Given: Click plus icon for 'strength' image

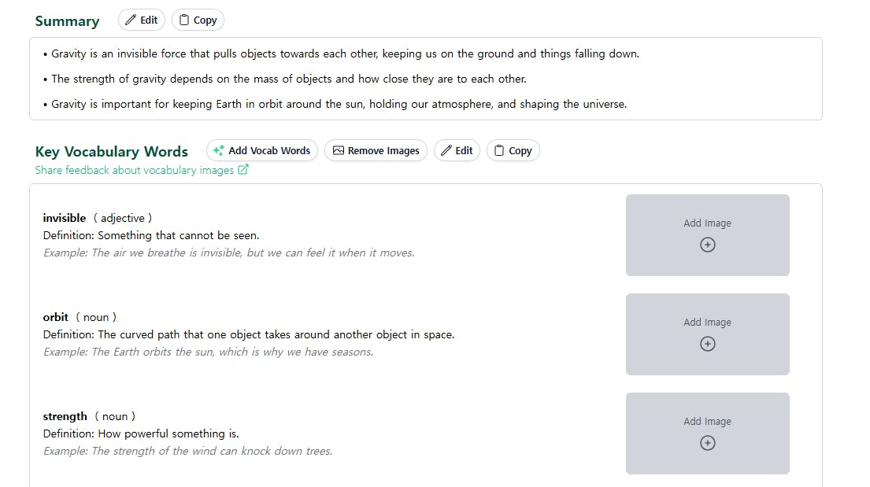Looking at the screenshot, I should (x=708, y=443).
